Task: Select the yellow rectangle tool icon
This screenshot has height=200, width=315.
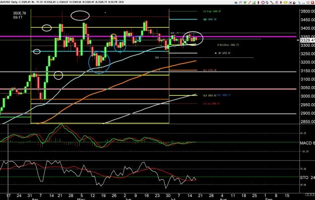Action: 285,3
